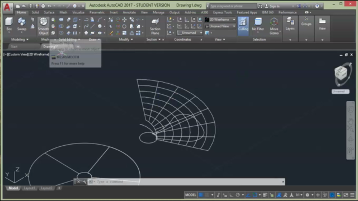Screen dimensions: 358x201
Task: Open the annotation scale 1:1 dropdown
Action: coord(299,195)
